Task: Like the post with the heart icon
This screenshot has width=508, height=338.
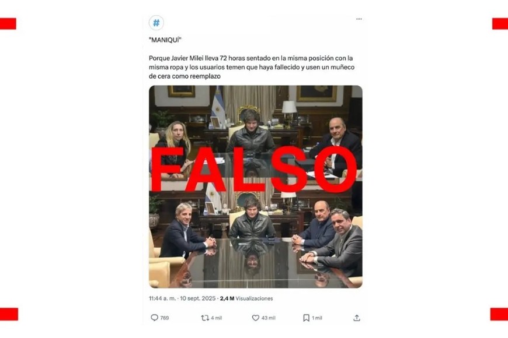Action: pos(256,318)
